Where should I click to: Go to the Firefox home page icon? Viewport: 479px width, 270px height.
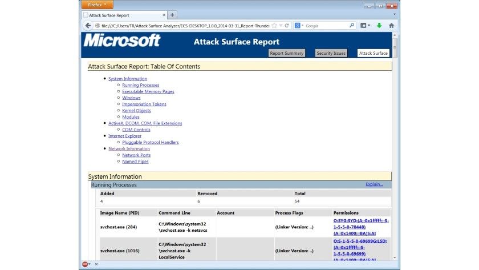pos(391,26)
